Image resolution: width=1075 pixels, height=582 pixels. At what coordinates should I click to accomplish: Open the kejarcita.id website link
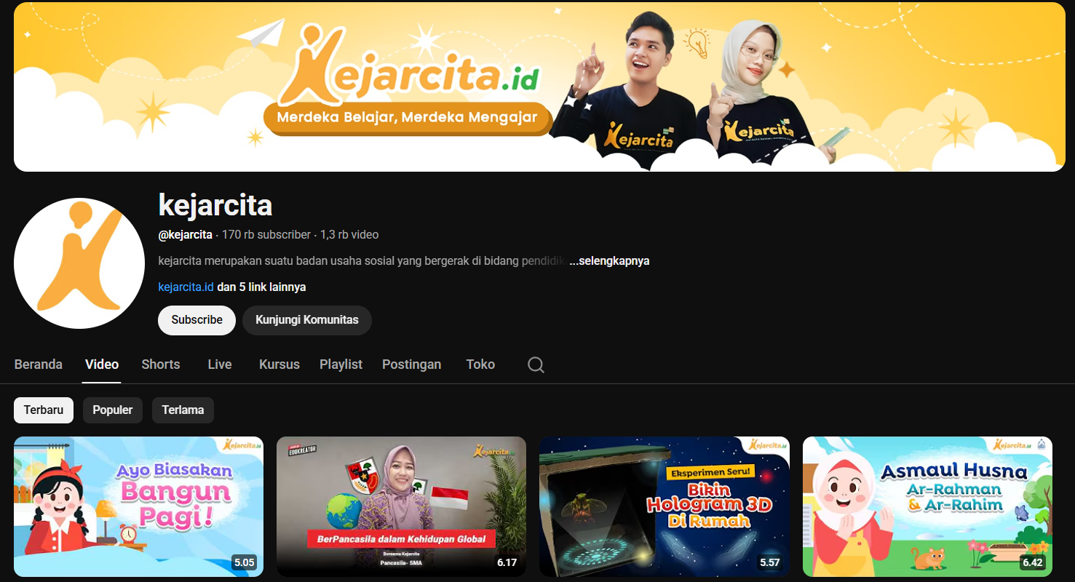point(186,287)
